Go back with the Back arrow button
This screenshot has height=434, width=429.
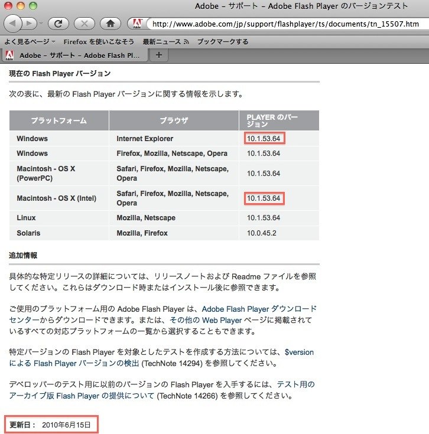click(13, 24)
